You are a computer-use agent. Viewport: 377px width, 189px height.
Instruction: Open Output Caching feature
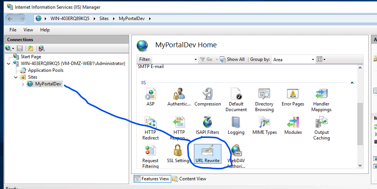[x=322, y=128]
